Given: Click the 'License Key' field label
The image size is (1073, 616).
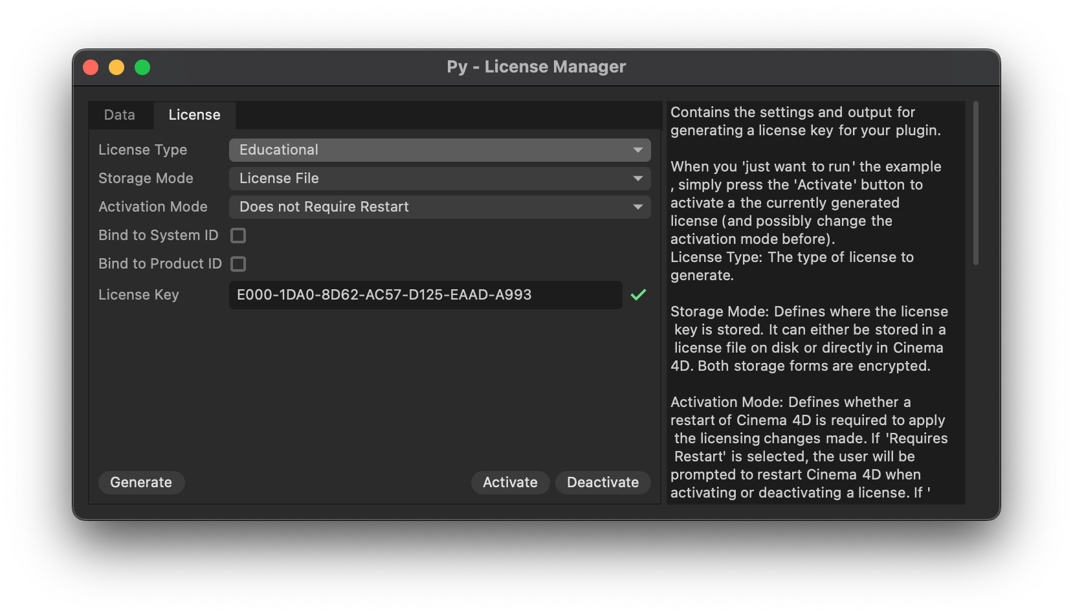Looking at the screenshot, I should click(138, 295).
